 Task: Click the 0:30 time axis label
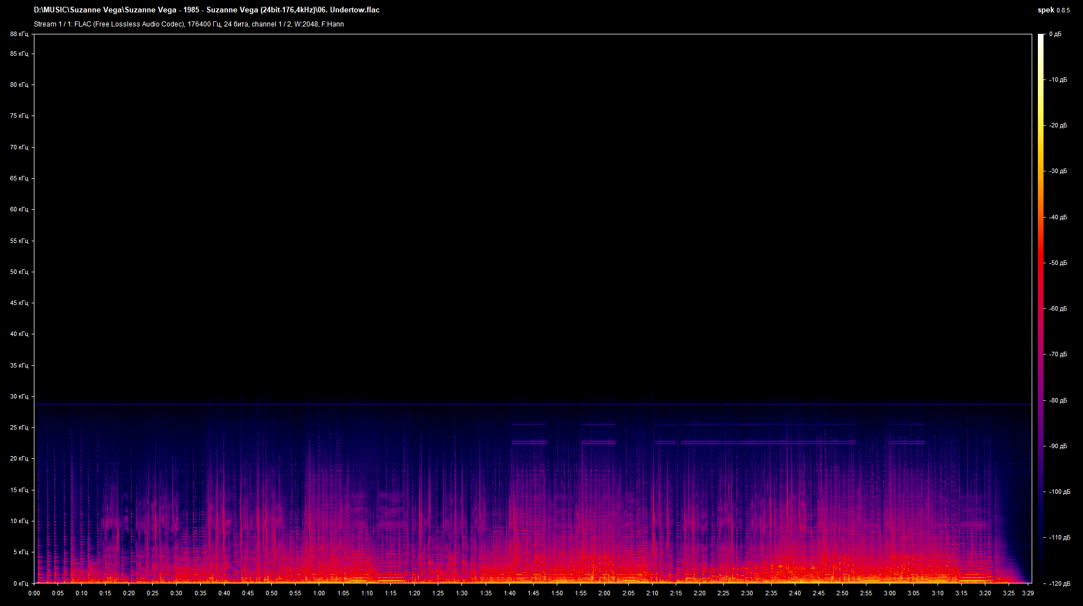tap(177, 594)
